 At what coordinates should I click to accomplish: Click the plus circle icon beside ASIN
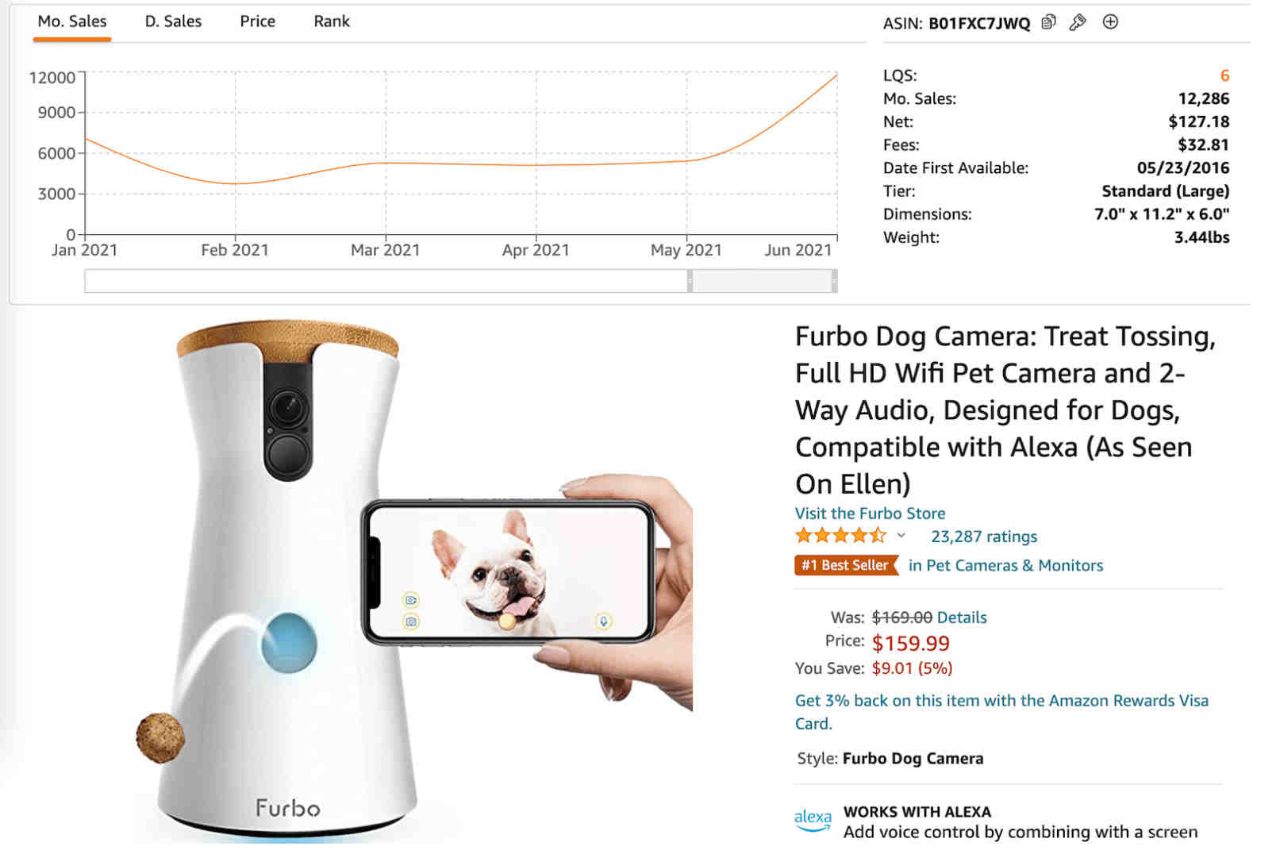pos(1110,22)
